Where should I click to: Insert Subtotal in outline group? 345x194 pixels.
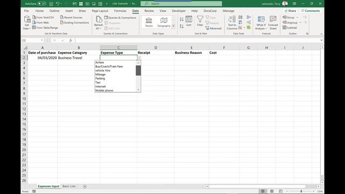coord(290,27)
